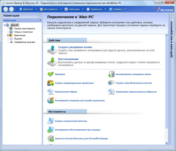Open the Навигация menu in toolbar
The image size is (176, 151).
tap(74, 9)
